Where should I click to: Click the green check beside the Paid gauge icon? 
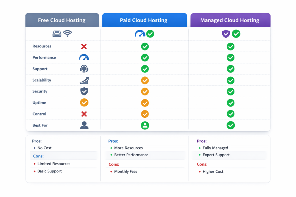(x=150, y=34)
